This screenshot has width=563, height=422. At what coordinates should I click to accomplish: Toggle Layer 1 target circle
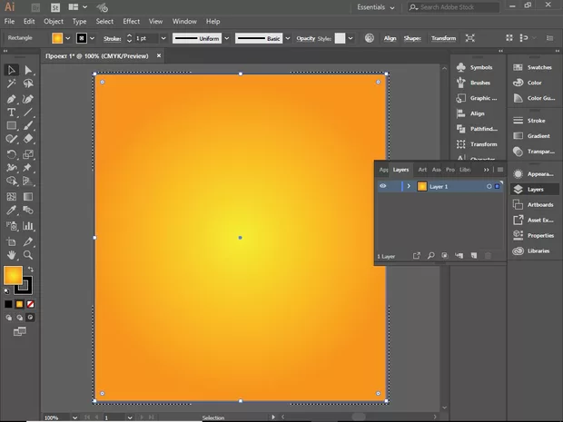(489, 186)
